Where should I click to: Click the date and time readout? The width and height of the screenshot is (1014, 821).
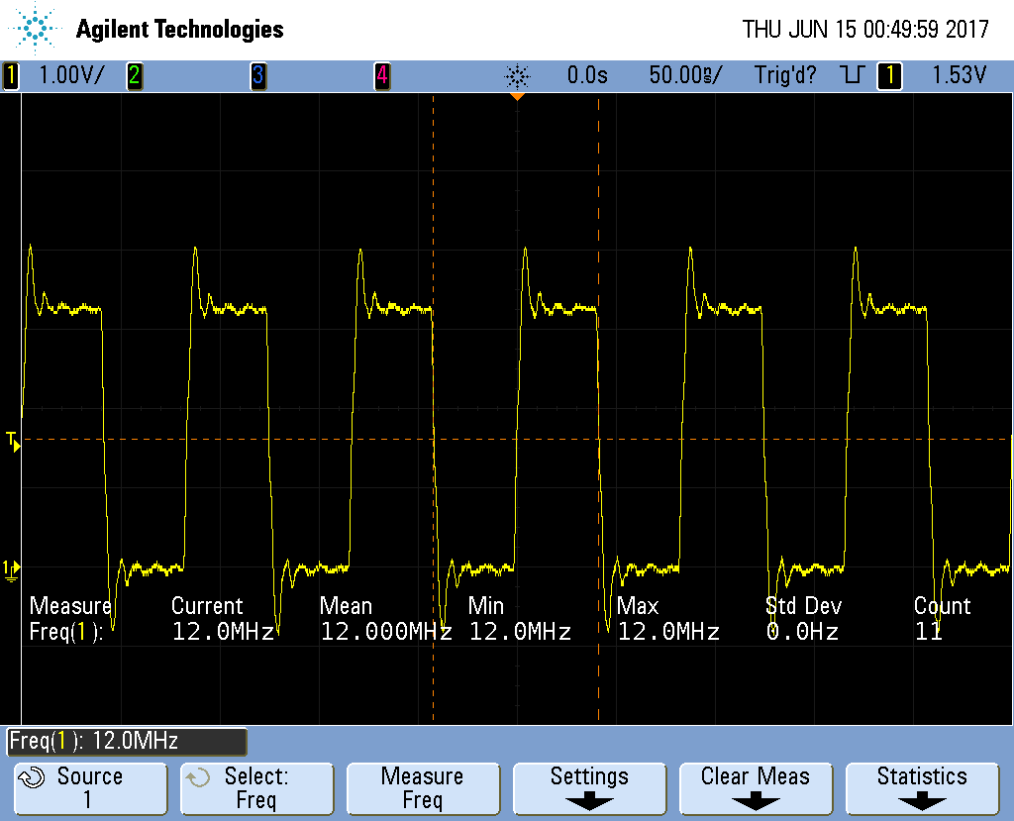865,29
